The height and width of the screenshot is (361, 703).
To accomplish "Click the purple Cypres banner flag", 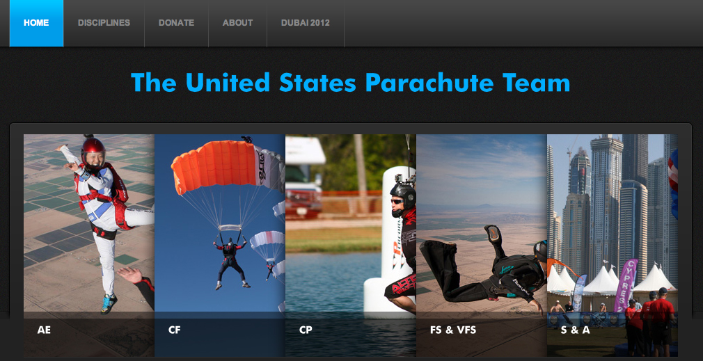I will pos(626,285).
